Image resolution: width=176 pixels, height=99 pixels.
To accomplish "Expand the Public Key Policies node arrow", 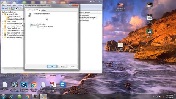I will (3, 28).
